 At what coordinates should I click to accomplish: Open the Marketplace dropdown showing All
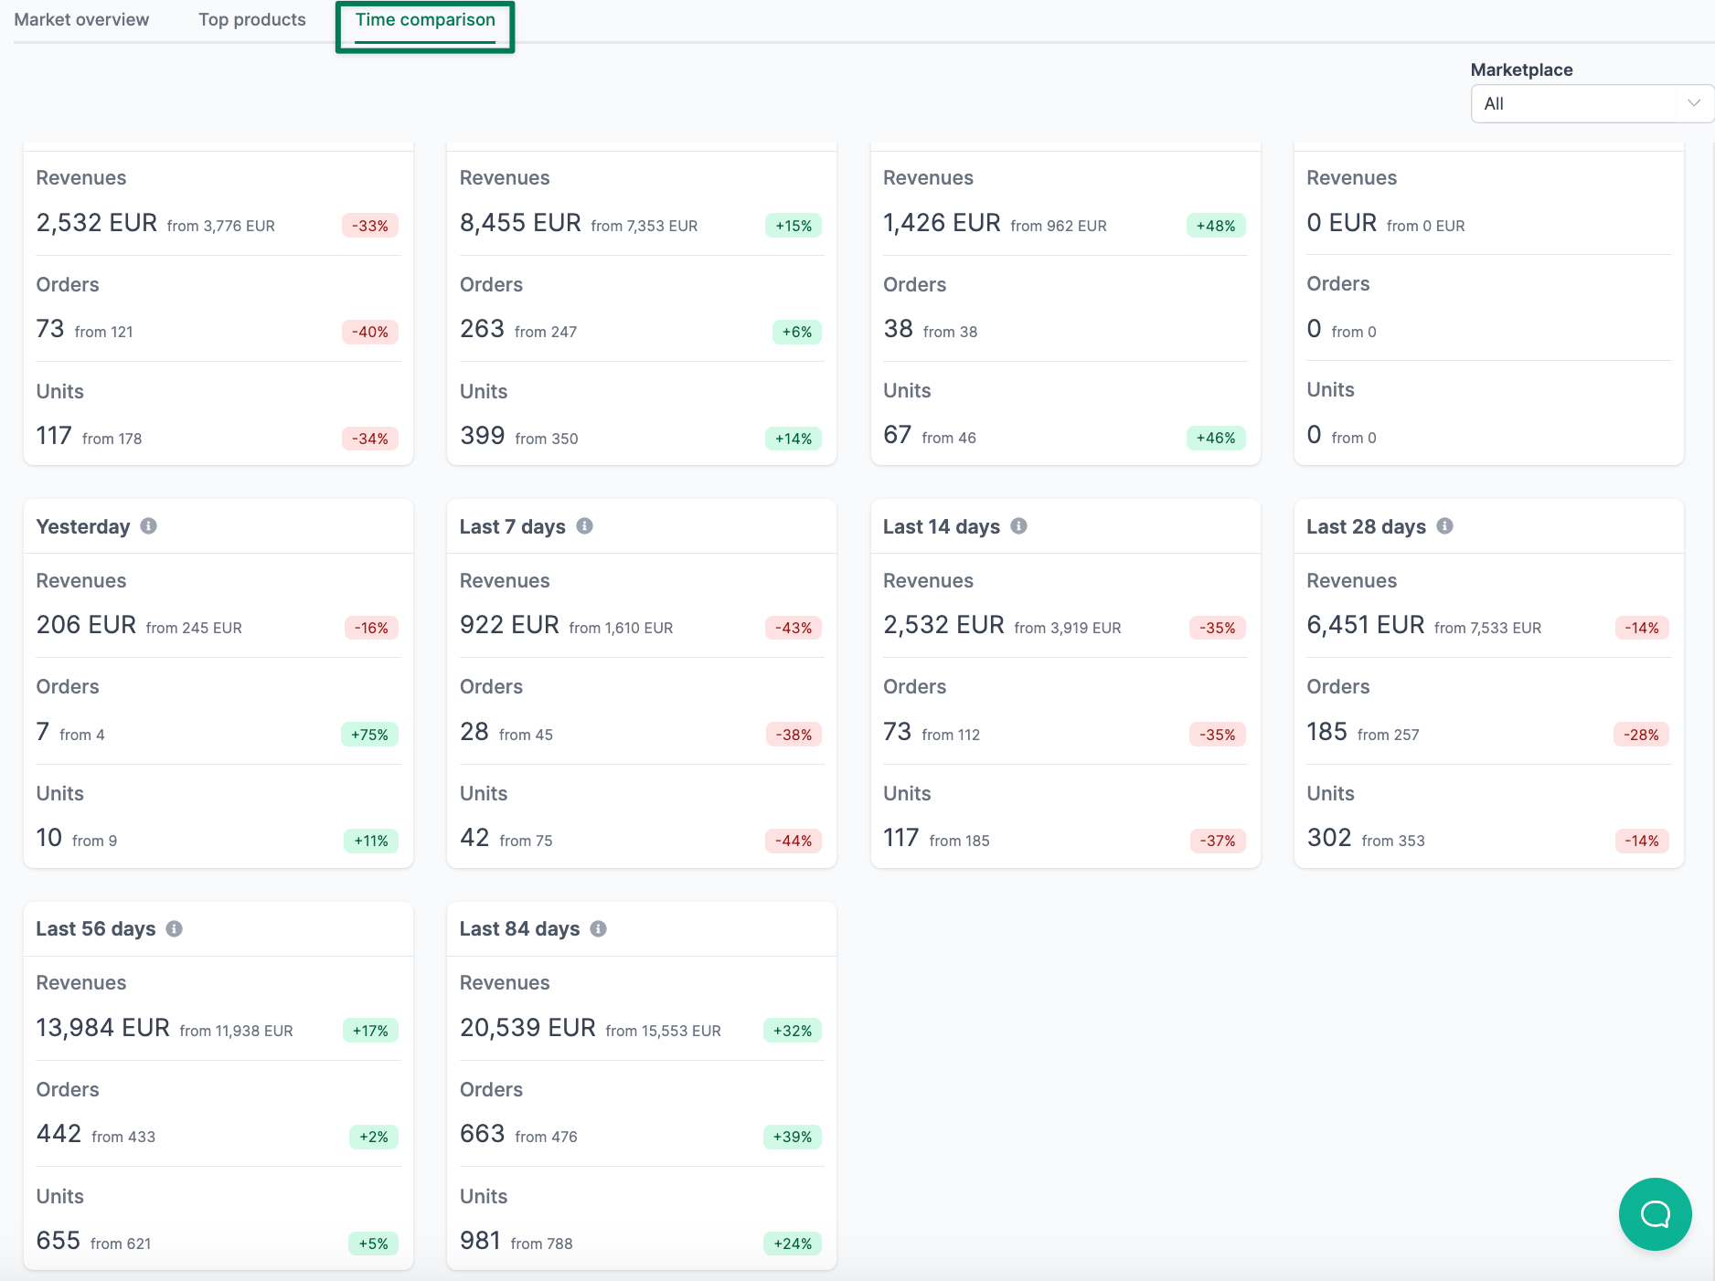(1592, 103)
